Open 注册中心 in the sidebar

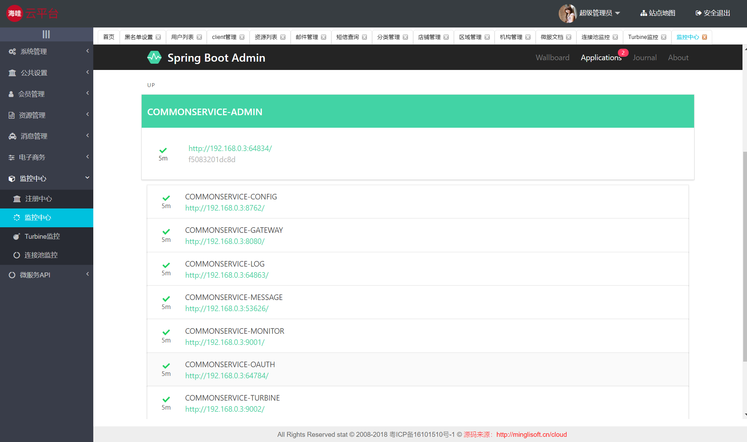pos(38,199)
